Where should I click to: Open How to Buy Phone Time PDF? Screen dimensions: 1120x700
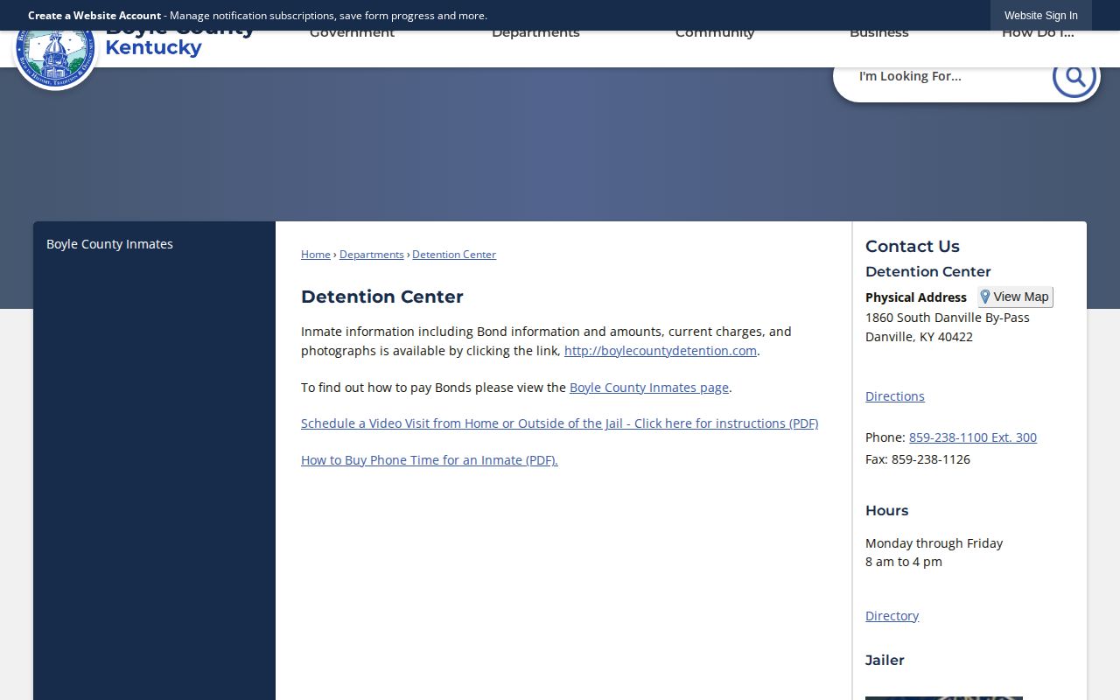(x=430, y=460)
